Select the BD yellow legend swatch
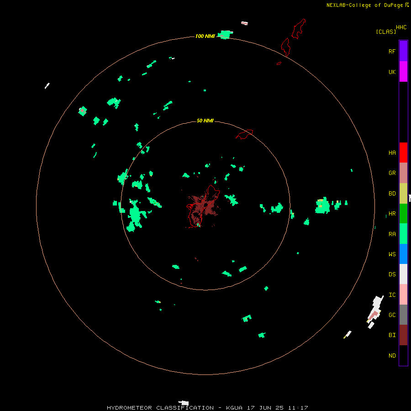Image resolution: width=411 pixels, height=411 pixels. pos(403,194)
